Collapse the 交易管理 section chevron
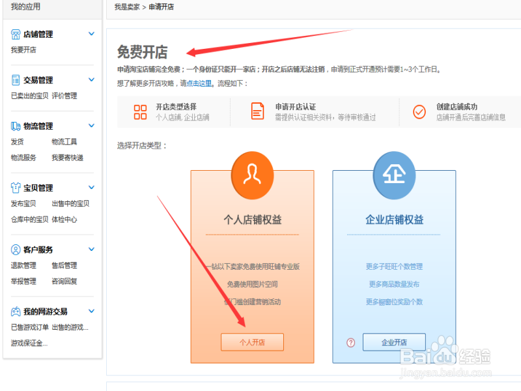 pyautogui.click(x=91, y=80)
